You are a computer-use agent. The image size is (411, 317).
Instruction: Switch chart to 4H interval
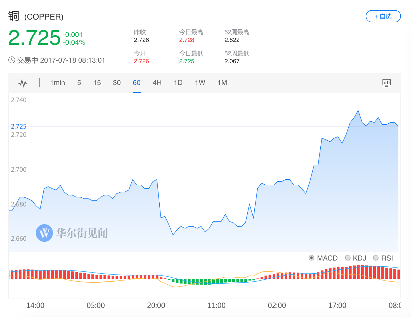point(157,83)
